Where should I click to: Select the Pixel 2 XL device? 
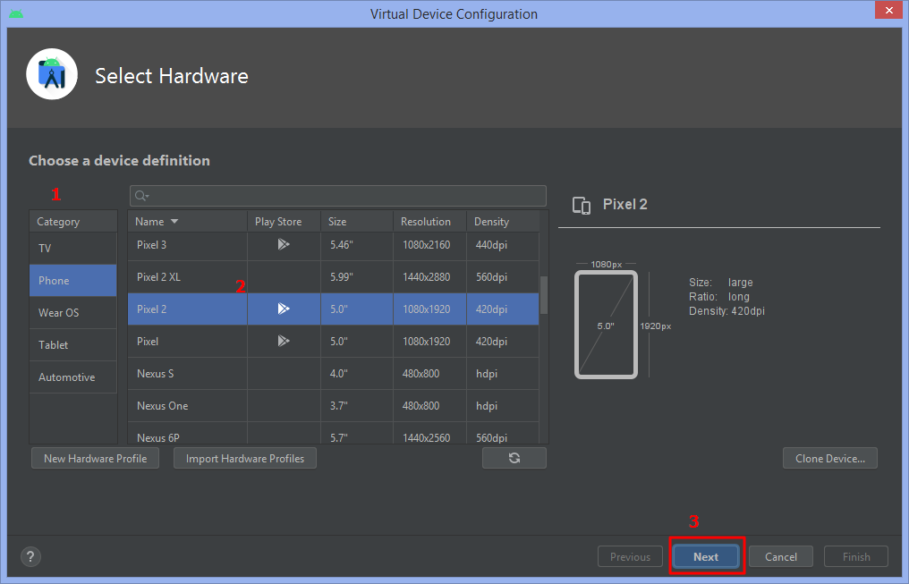pyautogui.click(x=334, y=277)
